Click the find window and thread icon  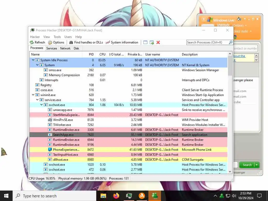pyautogui.click(x=152, y=42)
